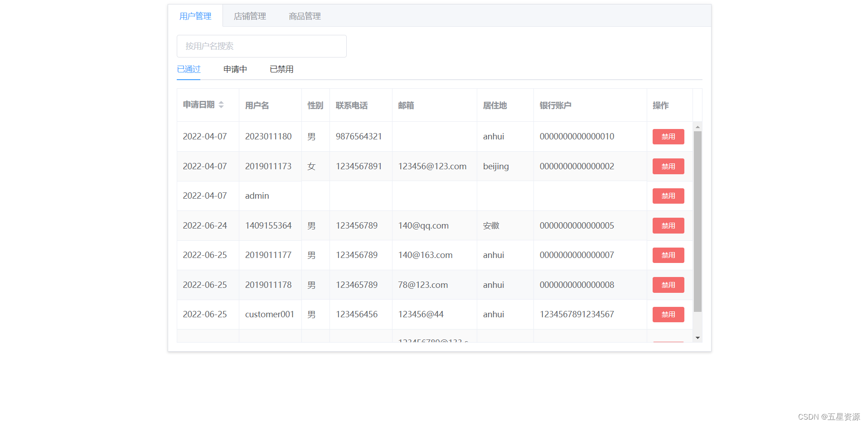
Task: Select the 用户名 column header
Action: [257, 105]
